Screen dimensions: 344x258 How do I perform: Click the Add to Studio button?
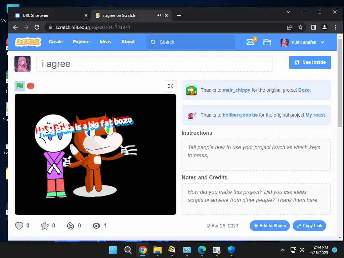click(x=270, y=226)
